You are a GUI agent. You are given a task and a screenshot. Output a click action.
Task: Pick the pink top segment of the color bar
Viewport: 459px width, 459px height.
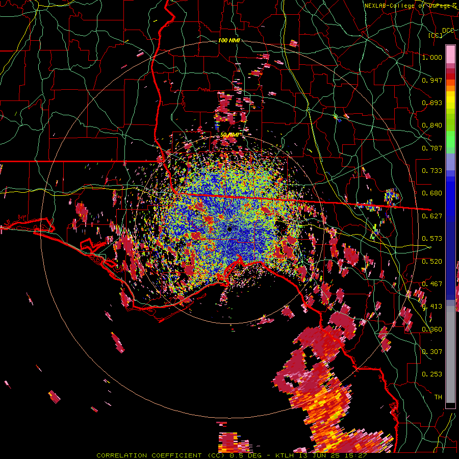(450, 55)
